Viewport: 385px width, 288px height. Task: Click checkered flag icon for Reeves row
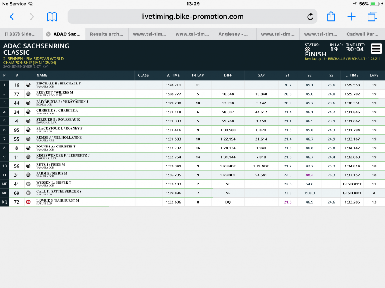(x=28, y=94)
